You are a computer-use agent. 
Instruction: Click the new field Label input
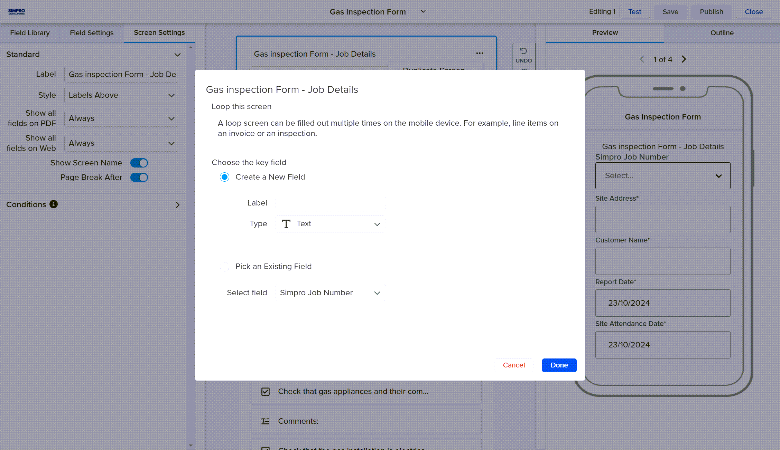point(331,203)
